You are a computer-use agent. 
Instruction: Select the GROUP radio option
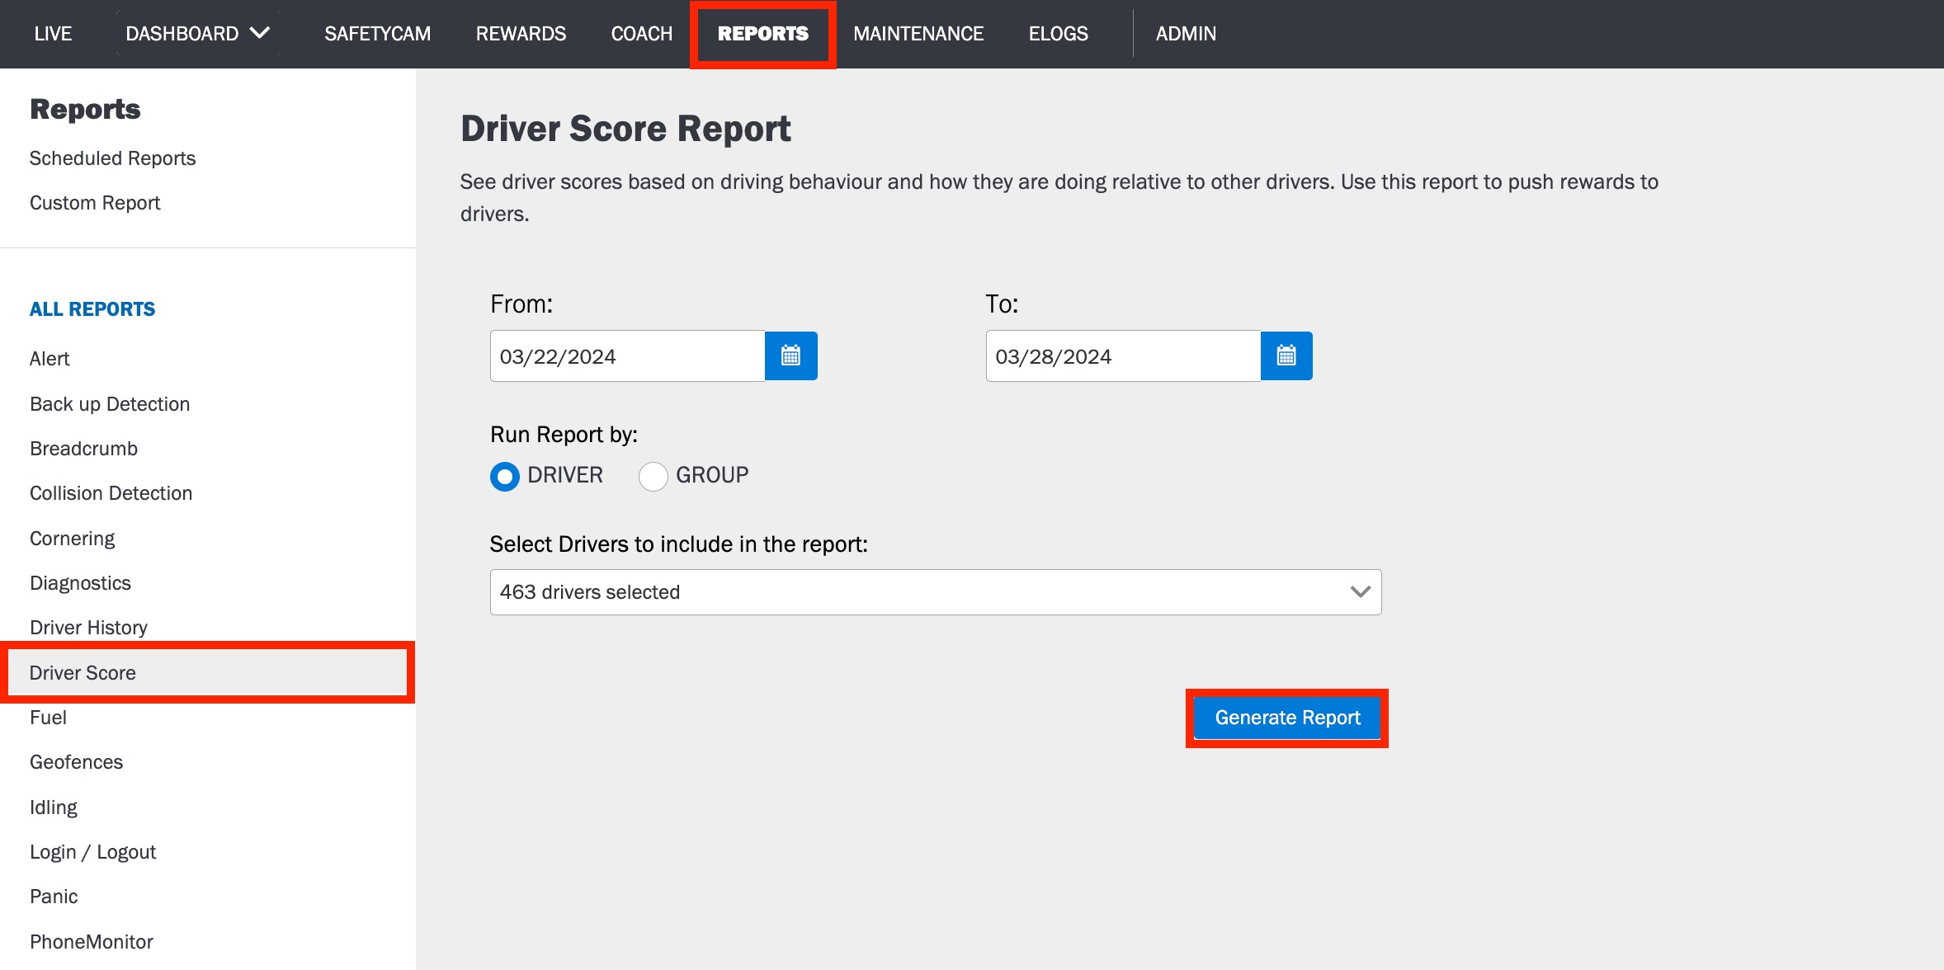[654, 476]
